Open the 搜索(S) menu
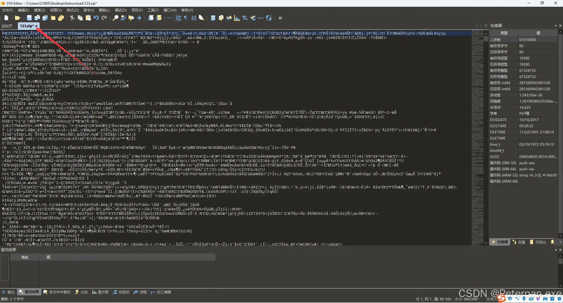Viewport: 563px width, 303px height. click(x=40, y=10)
